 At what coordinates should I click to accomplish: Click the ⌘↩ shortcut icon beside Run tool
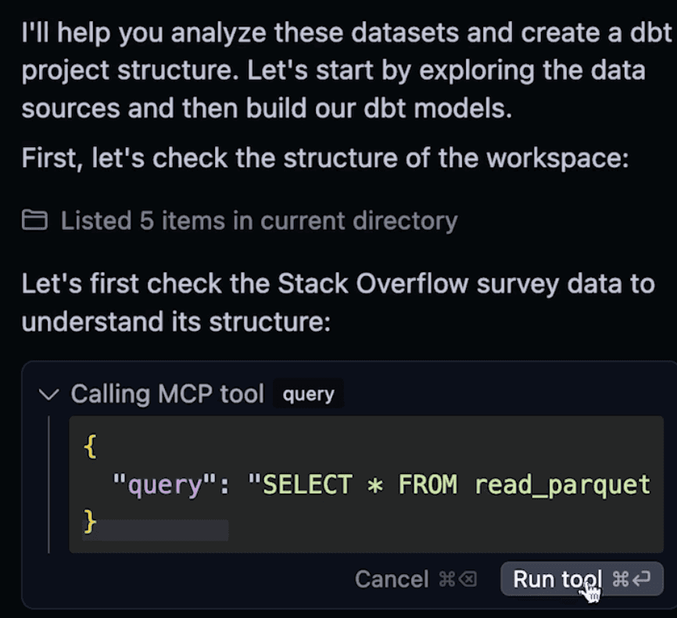(x=632, y=580)
